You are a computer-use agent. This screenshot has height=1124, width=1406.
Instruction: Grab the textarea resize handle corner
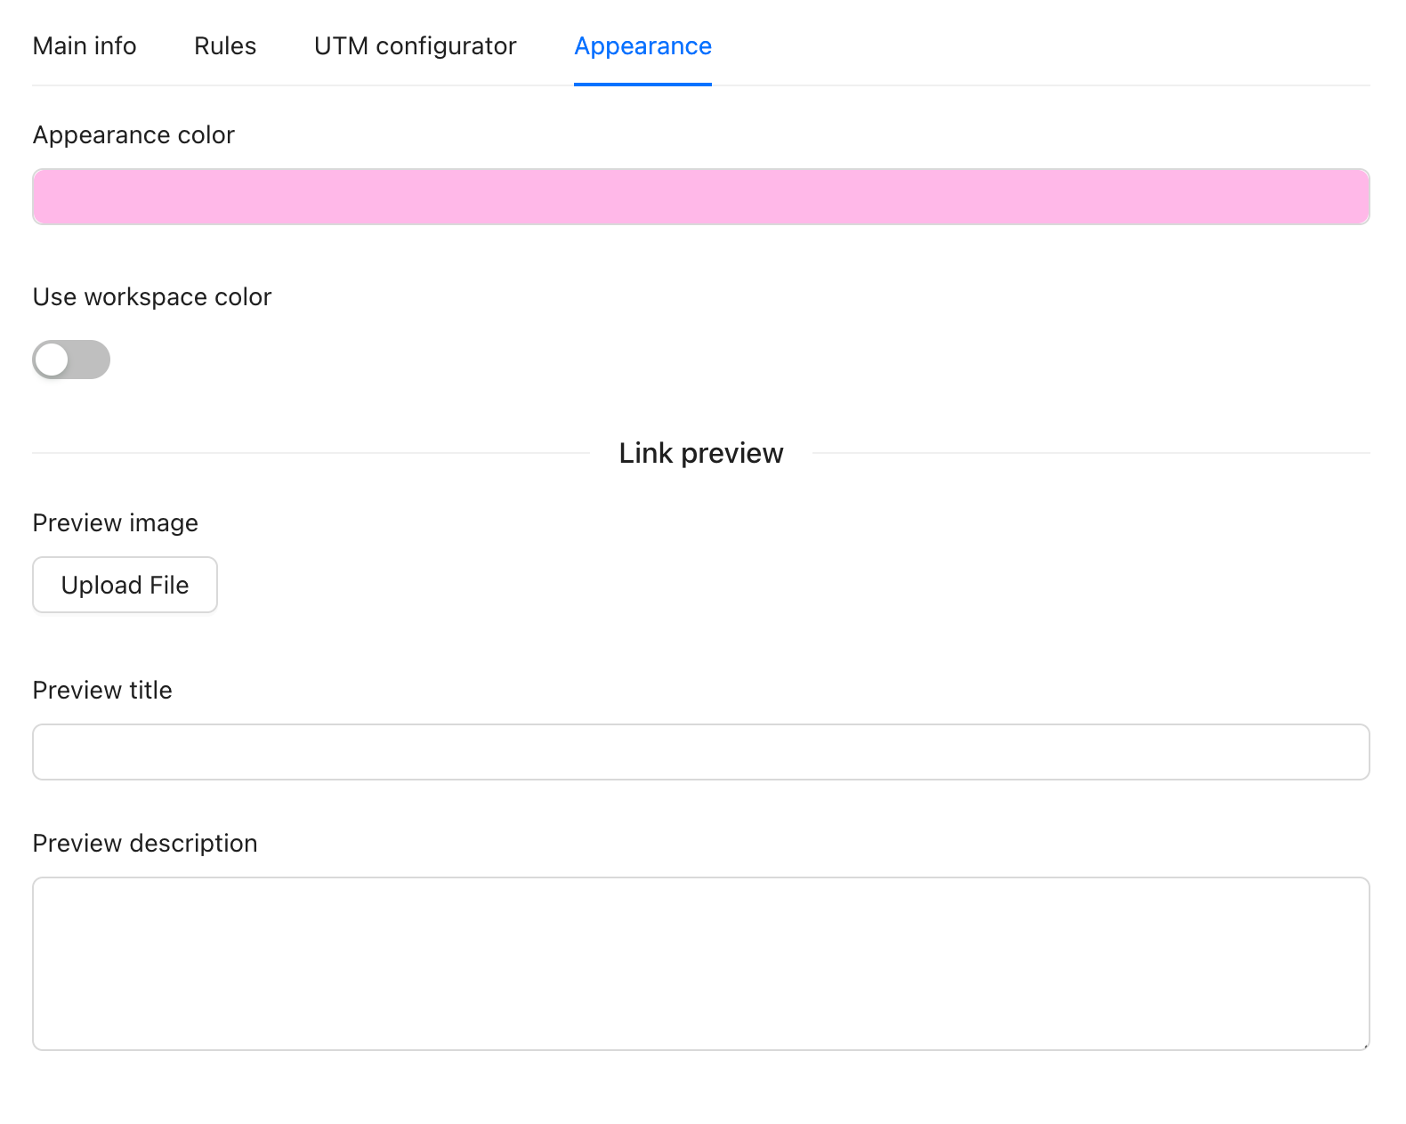pyautogui.click(x=1365, y=1046)
